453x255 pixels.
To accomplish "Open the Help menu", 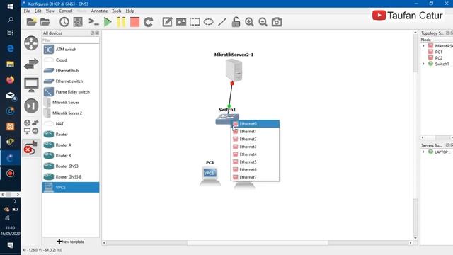I will (x=130, y=11).
